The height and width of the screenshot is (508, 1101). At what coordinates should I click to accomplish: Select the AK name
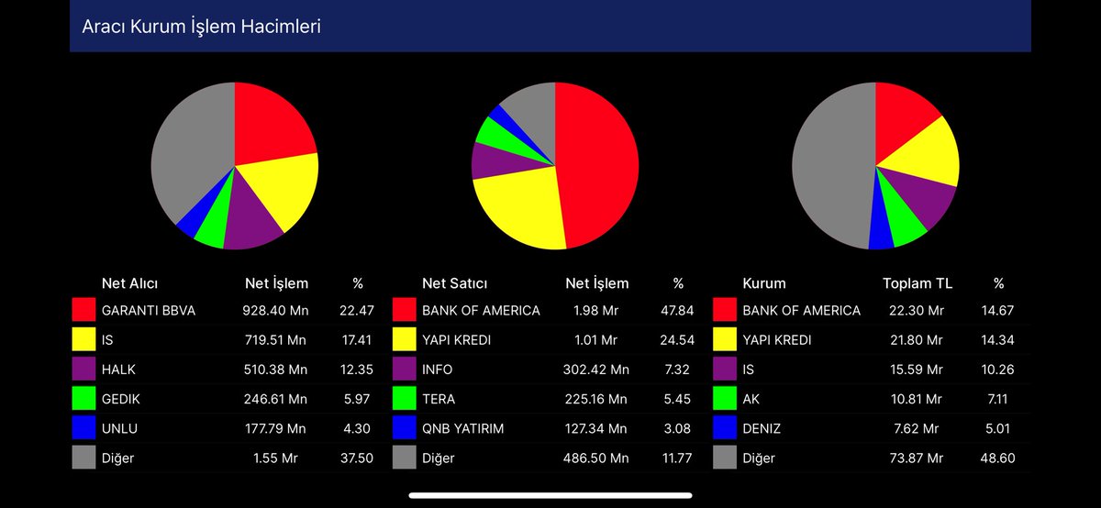(x=751, y=399)
